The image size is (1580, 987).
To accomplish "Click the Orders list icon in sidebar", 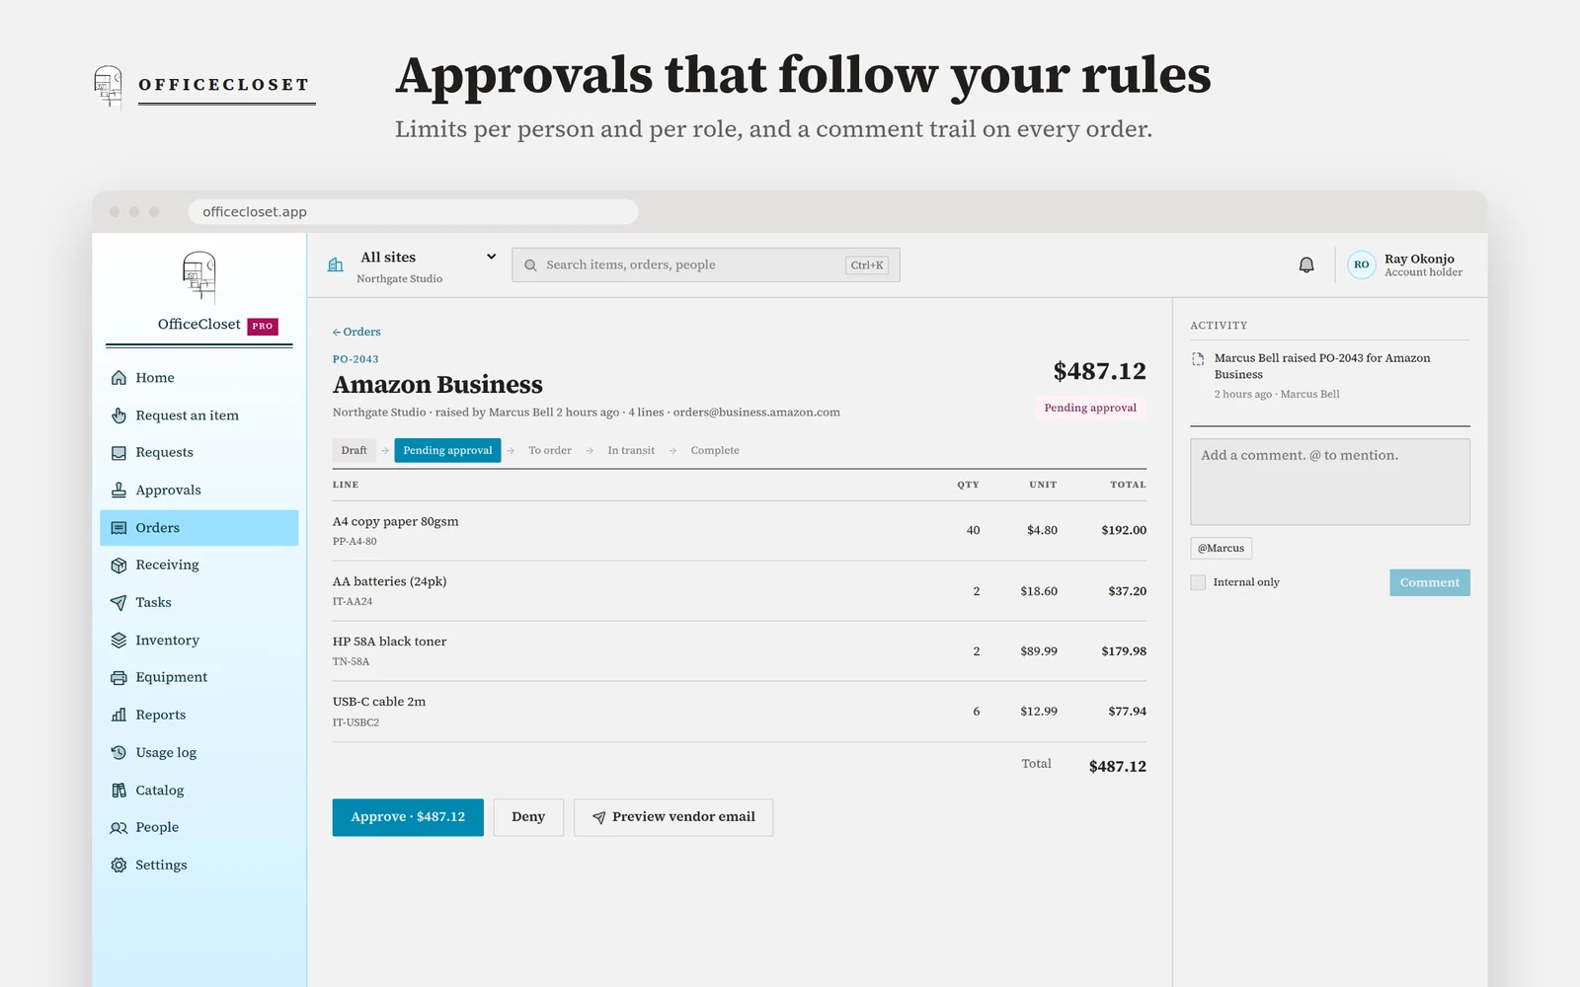I will point(118,528).
